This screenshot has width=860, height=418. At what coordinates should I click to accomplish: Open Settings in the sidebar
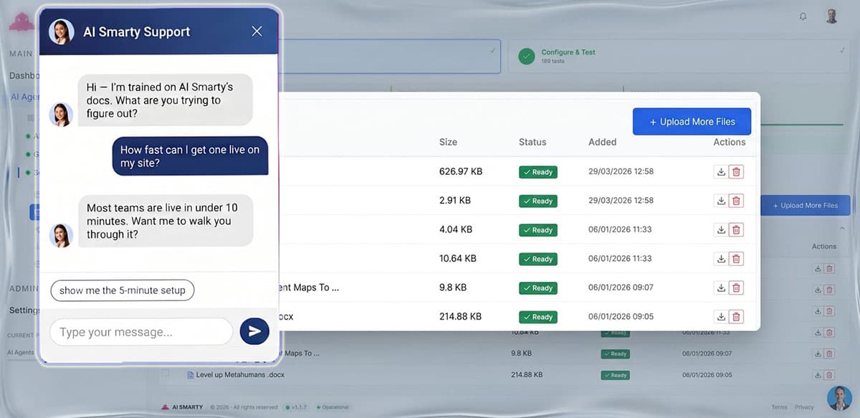pyautogui.click(x=24, y=310)
